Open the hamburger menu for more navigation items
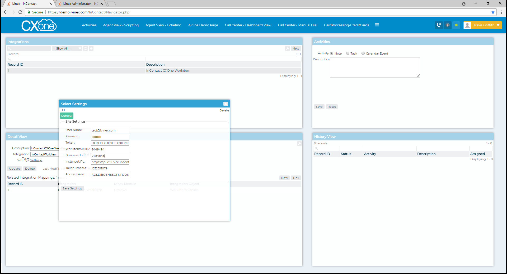Screen dimensions: 507x274 377,25
